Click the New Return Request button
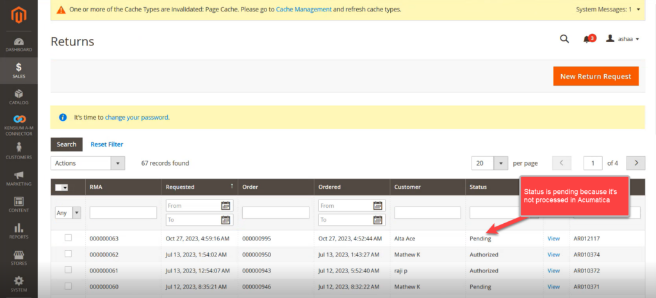Viewport: 656px width, 298px height. (596, 76)
